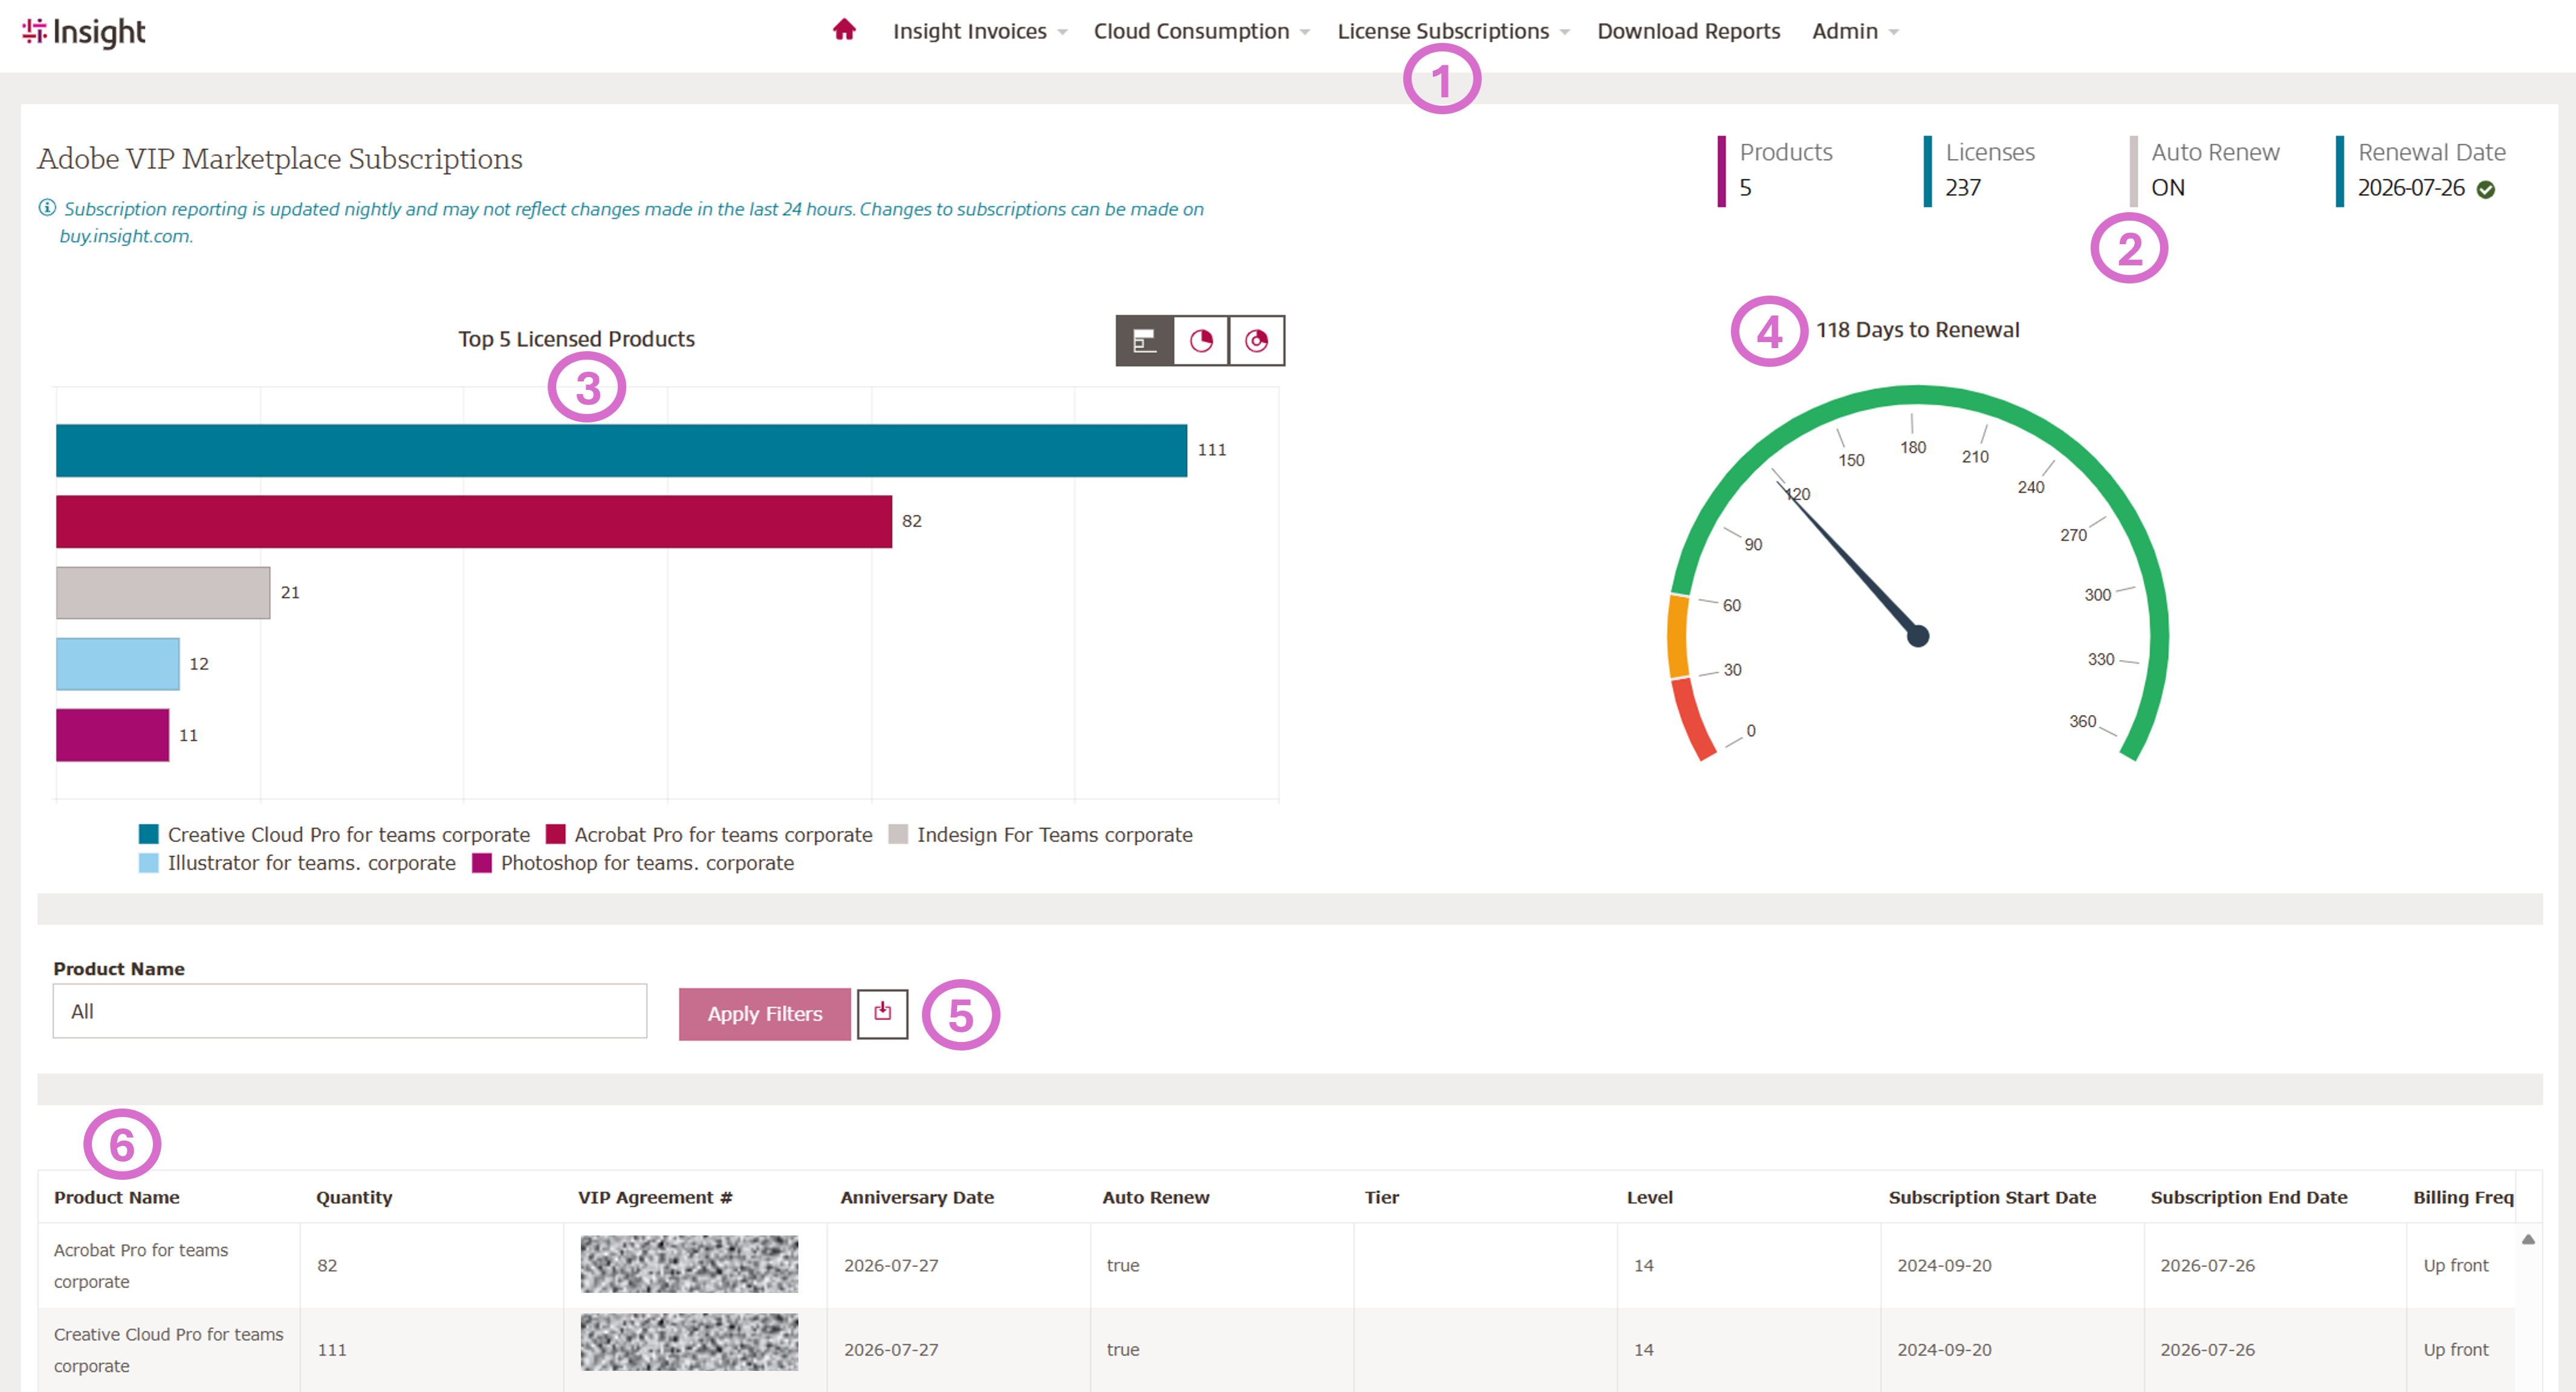
Task: Toggle Illustrator for teams legend label
Action: pyautogui.click(x=312, y=863)
